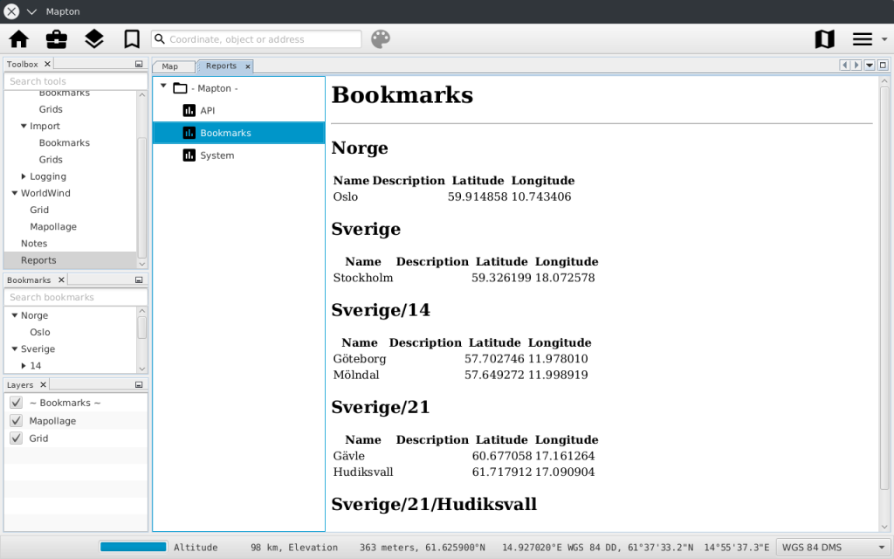
Task: Select the Toolbox panel tab
Action: tap(22, 64)
